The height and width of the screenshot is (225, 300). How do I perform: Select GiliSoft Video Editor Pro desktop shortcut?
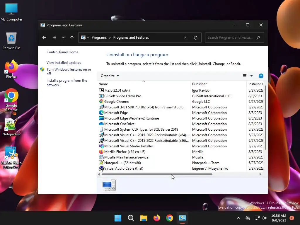click(11, 158)
